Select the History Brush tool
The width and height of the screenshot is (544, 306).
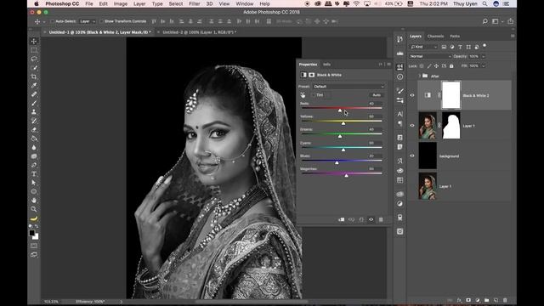[x=34, y=121]
